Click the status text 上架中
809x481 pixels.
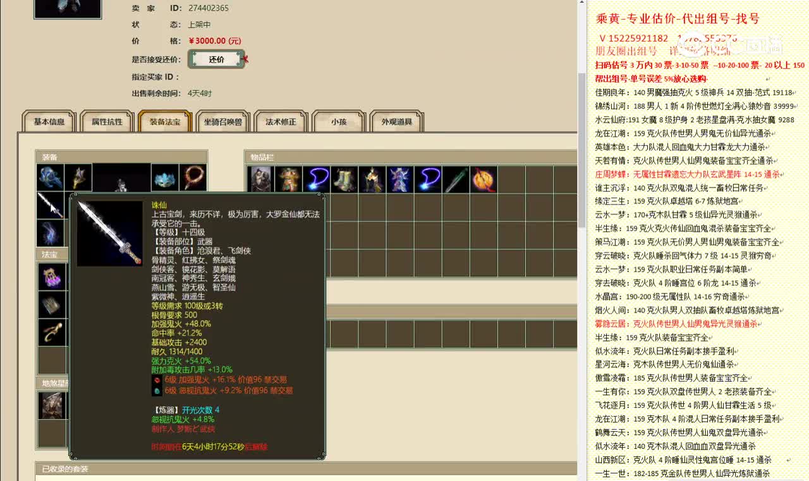199,25
